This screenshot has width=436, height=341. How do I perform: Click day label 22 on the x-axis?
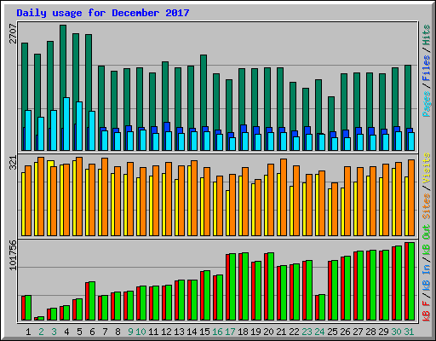(294, 332)
